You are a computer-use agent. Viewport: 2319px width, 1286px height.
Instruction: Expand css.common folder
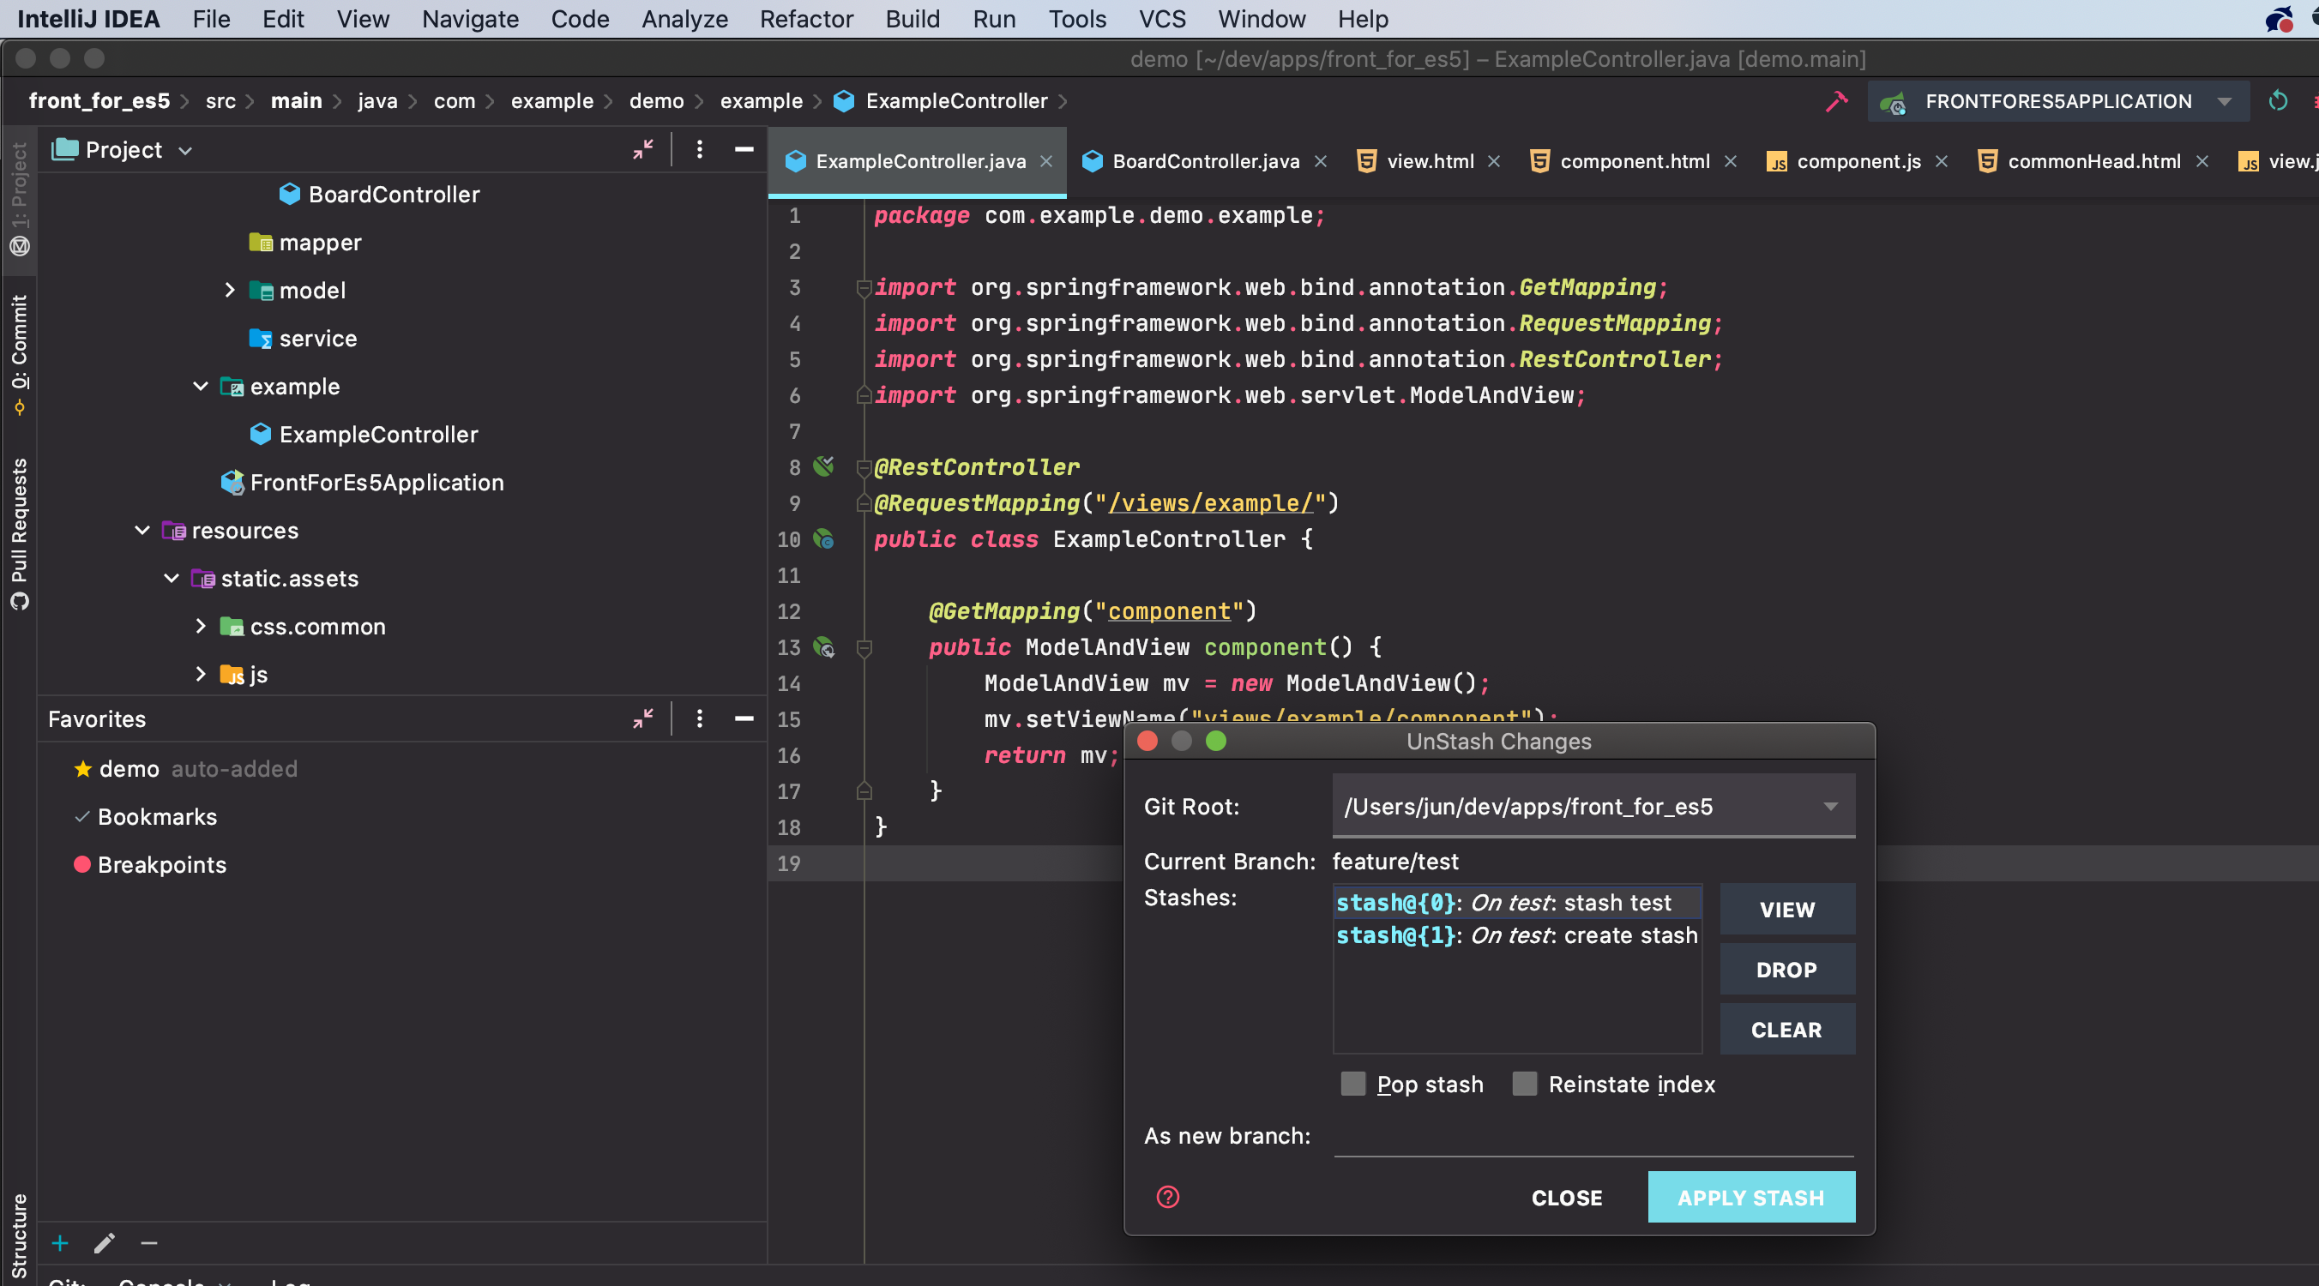[201, 626]
